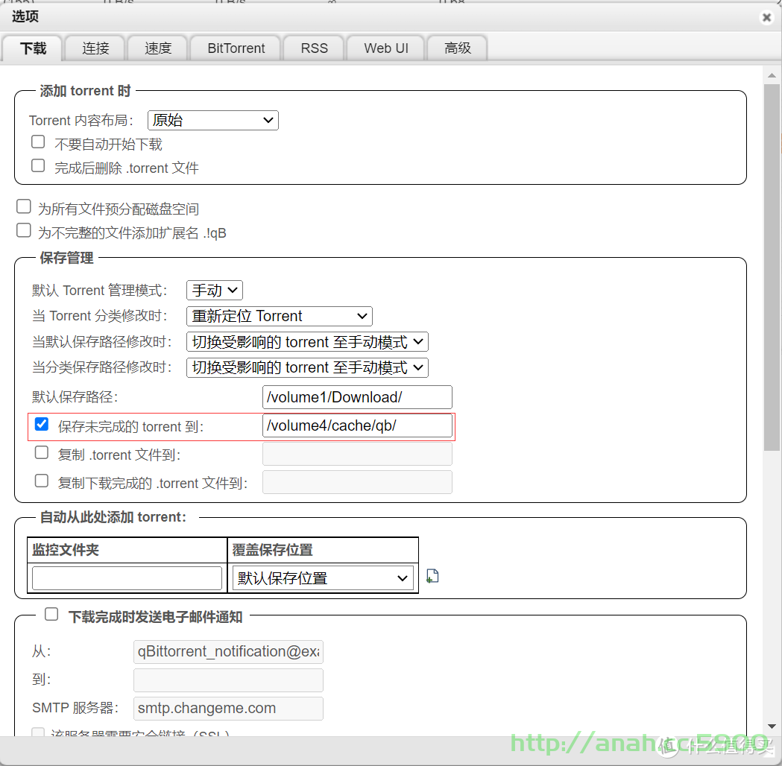Click the 到 email recipient field
This screenshot has height=766, width=782.
[228, 680]
